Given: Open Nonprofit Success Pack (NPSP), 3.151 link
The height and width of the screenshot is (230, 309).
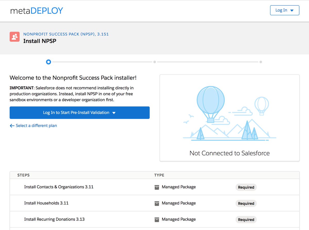Looking at the screenshot, I should (66, 34).
